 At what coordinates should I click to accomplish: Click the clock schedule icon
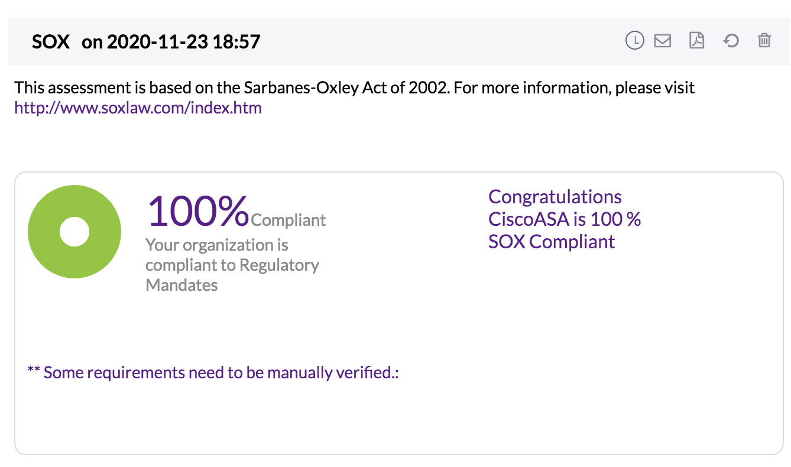coord(634,41)
